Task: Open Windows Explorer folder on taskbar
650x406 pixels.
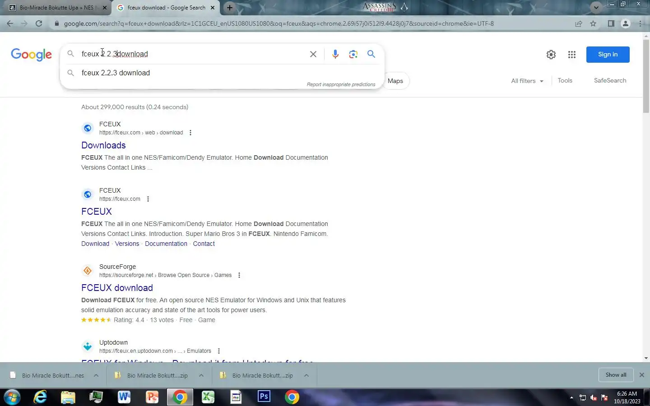Action: tap(68, 397)
